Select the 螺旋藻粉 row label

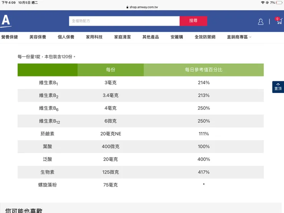coord(48,185)
